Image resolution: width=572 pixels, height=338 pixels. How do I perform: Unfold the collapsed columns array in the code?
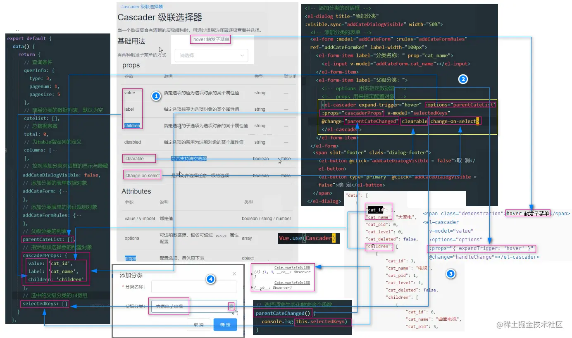click(x=55, y=150)
